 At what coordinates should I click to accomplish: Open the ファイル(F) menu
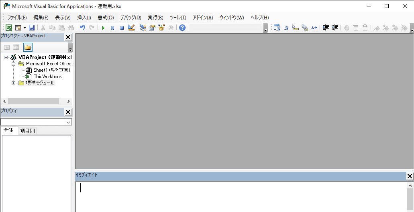tap(17, 18)
